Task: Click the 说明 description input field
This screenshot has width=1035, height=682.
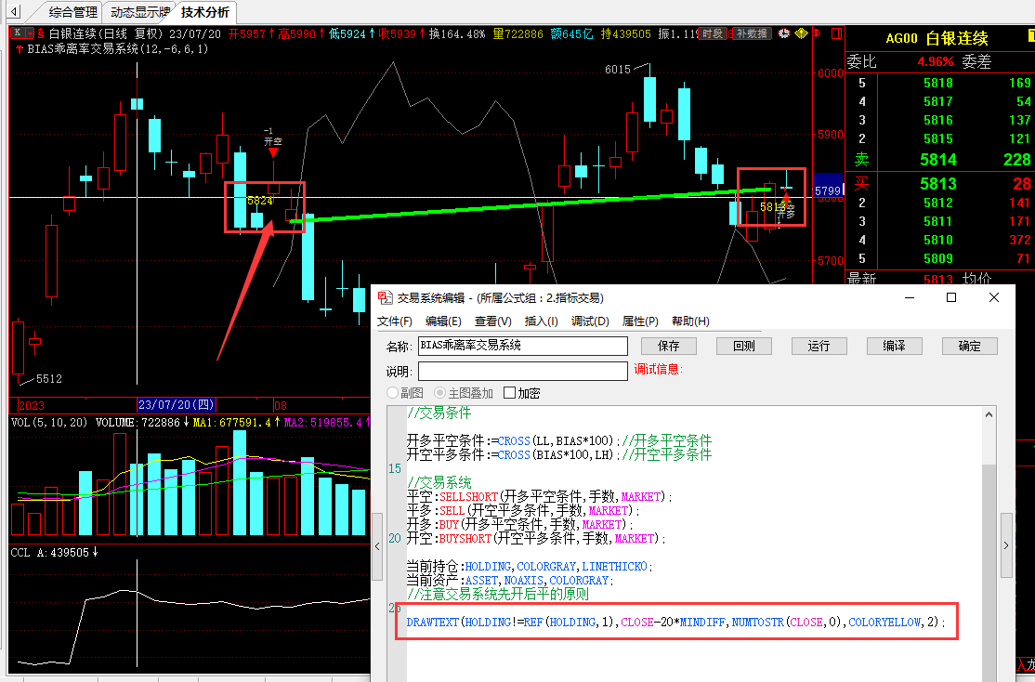Action: [x=523, y=371]
